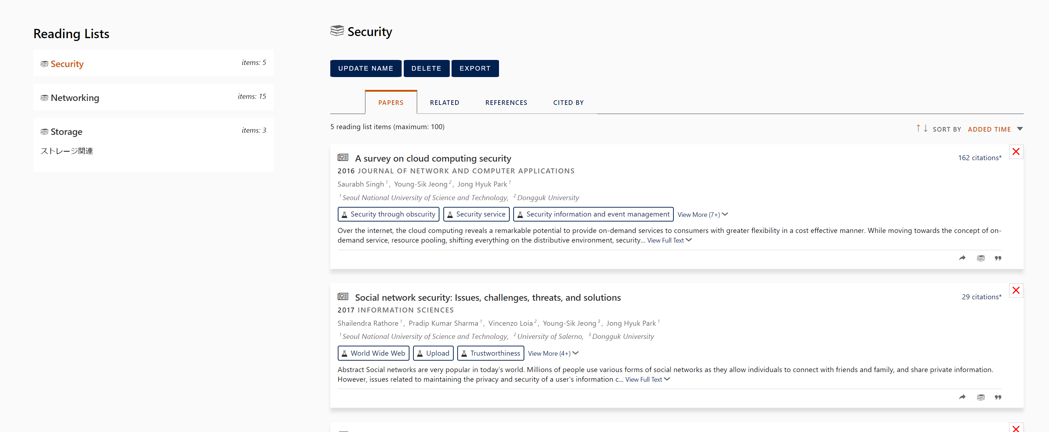The height and width of the screenshot is (432, 1049).
Task: Expand View More (4+) topics
Action: [552, 354]
